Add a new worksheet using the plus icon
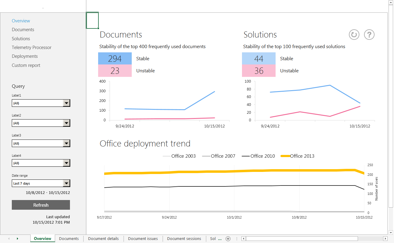Image resolution: width=394 pixels, height=243 pixels. click(x=228, y=239)
